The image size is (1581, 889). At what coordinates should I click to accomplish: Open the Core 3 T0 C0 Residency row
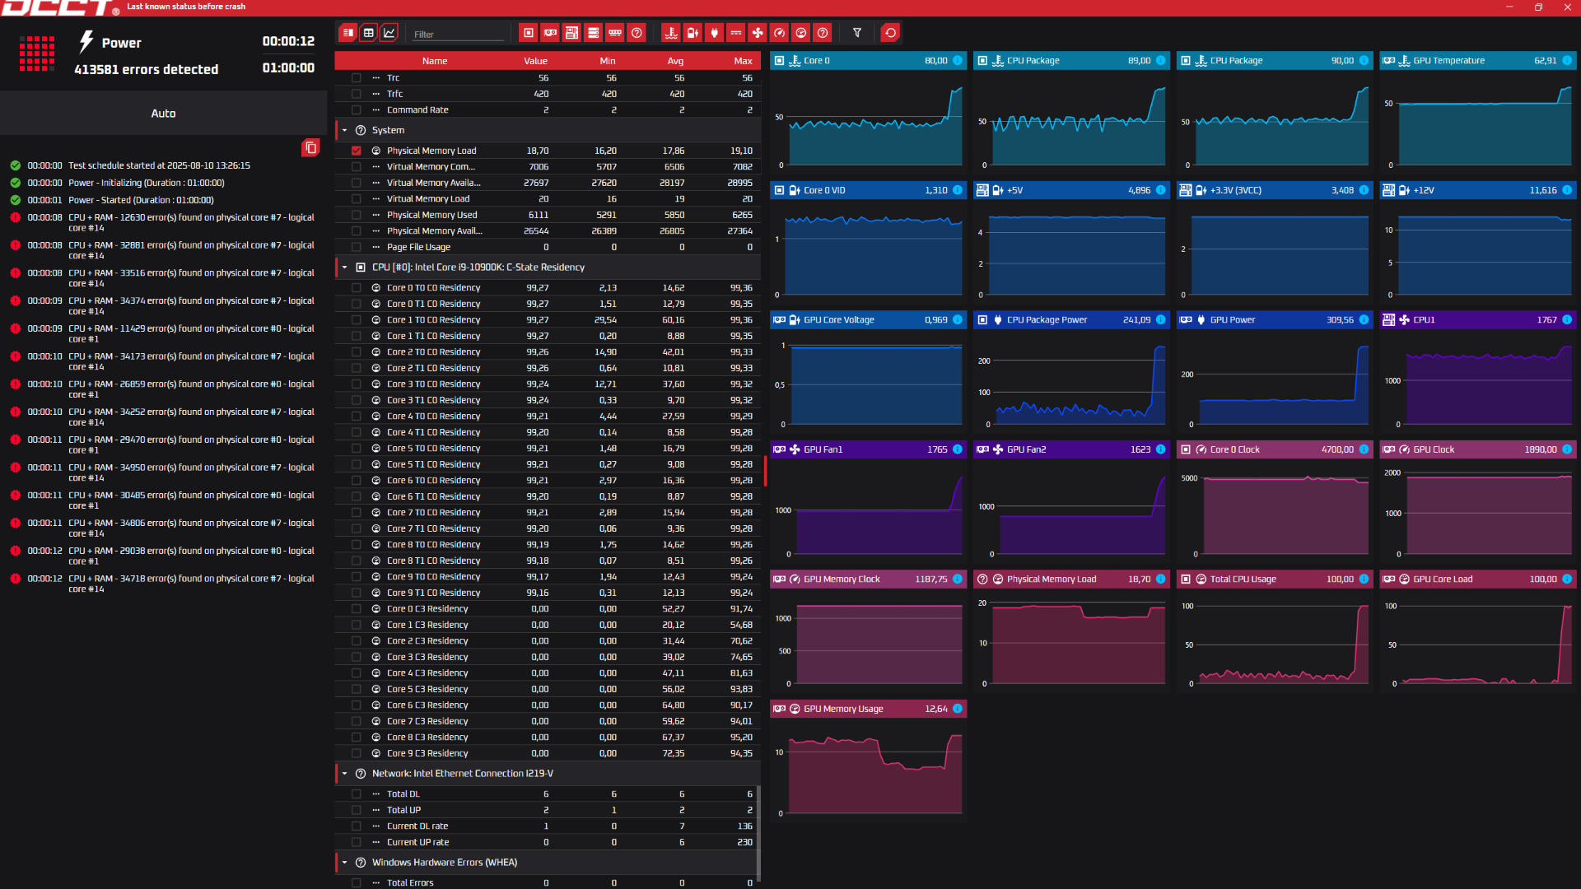548,384
